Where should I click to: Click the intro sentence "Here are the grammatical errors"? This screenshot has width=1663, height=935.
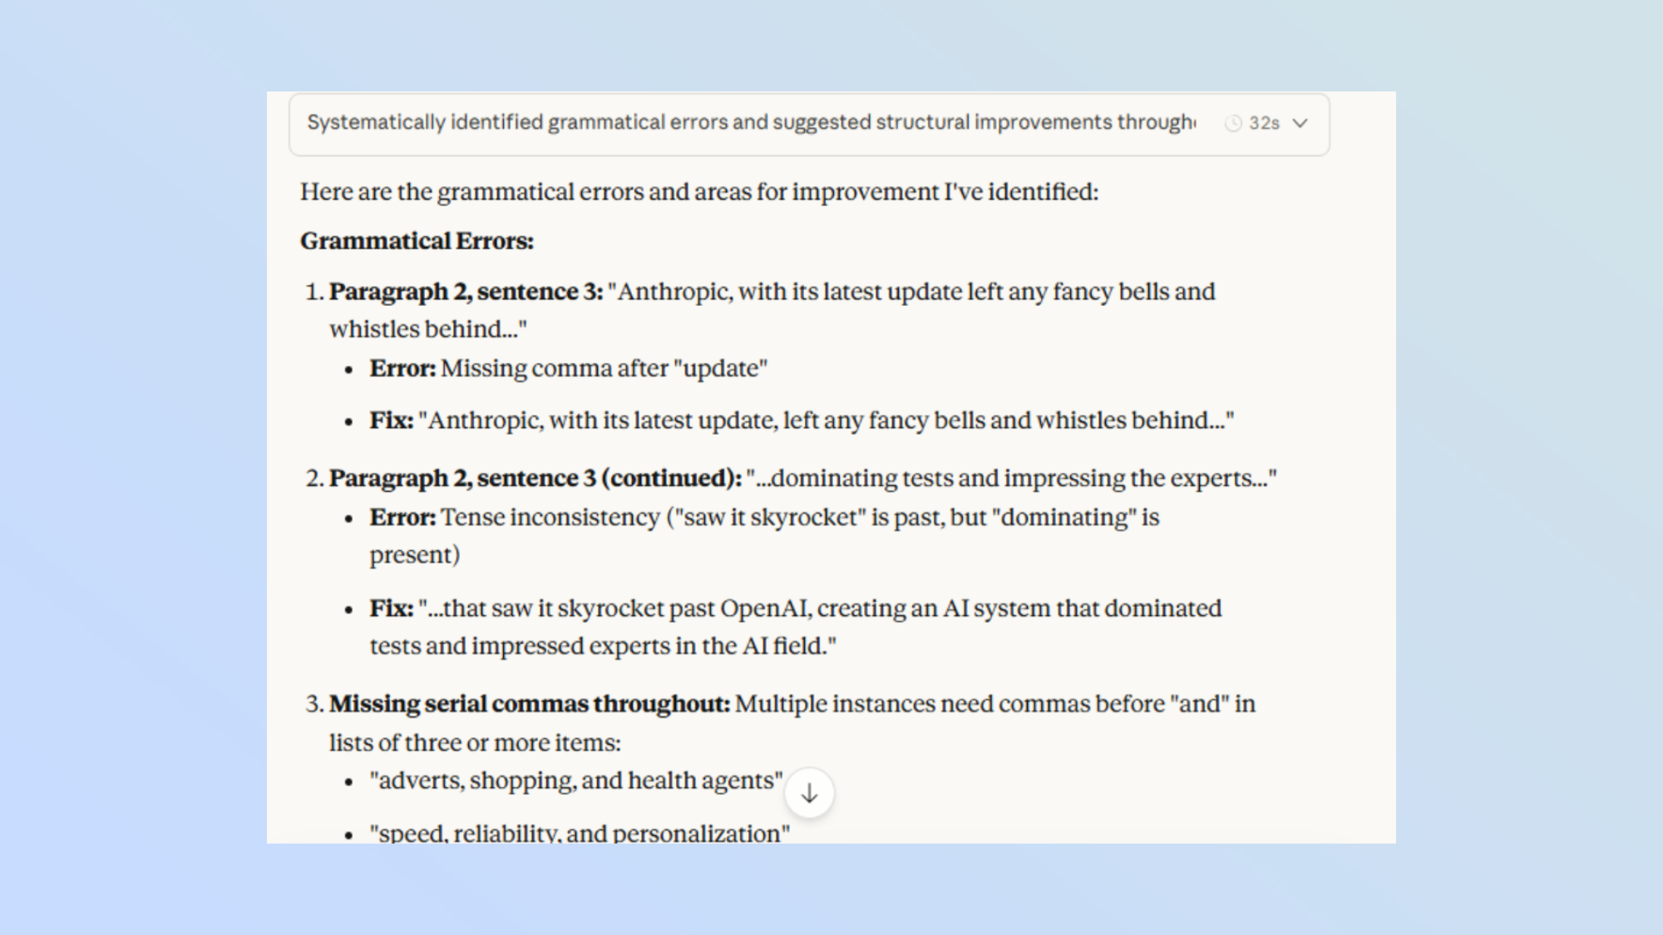698,192
